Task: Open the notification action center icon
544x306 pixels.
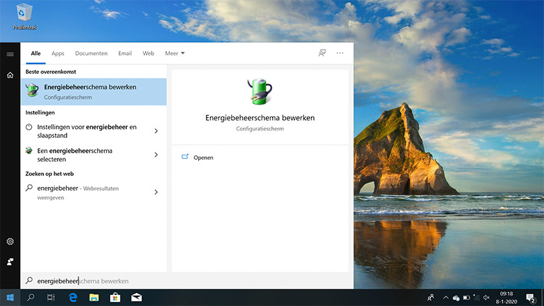Action: [x=531, y=298]
